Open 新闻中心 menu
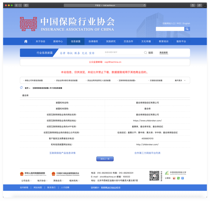Screen dimensions: 210x201 coord(58,41)
